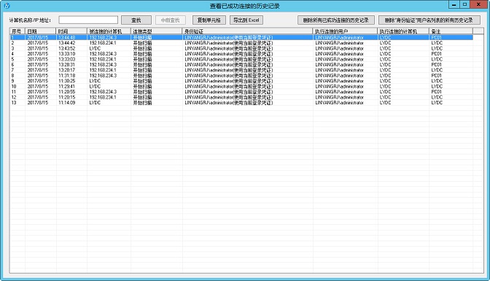The height and width of the screenshot is (281, 490).
Task: Select the time cell 13:33:03
Action: [66, 59]
